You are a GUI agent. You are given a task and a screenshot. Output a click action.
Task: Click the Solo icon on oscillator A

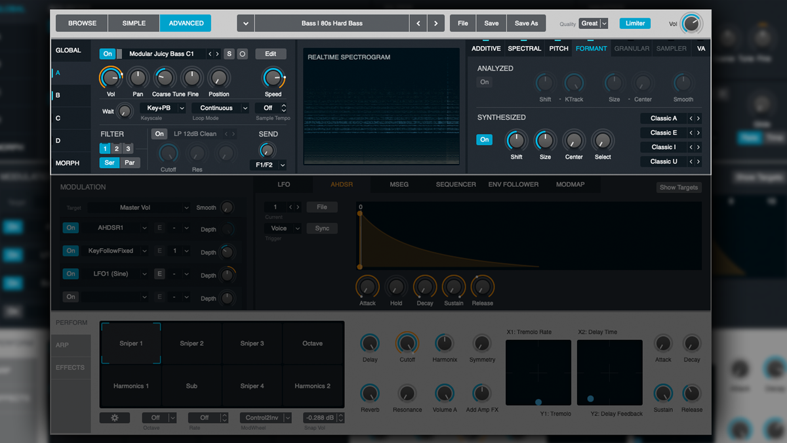click(x=229, y=53)
